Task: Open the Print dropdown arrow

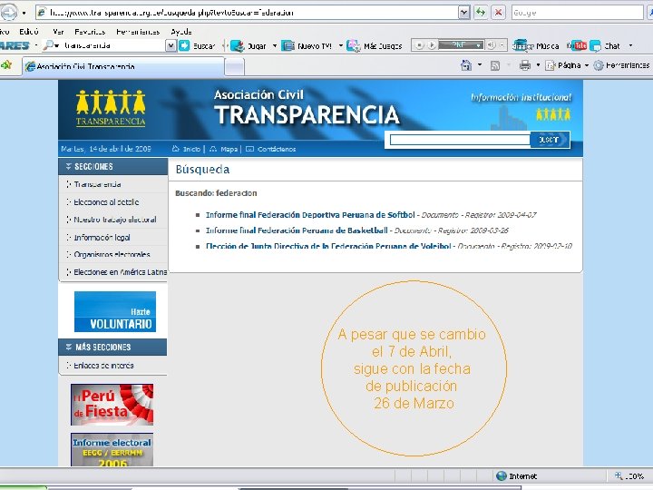Action: tap(538, 65)
